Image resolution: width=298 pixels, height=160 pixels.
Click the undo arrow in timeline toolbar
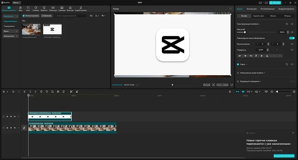[13, 91]
